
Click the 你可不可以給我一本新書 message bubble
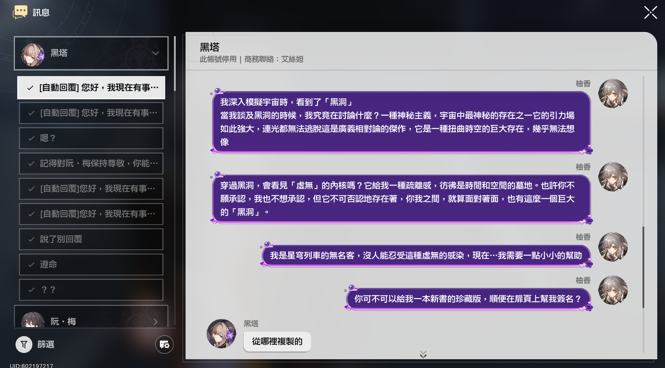tap(468, 299)
